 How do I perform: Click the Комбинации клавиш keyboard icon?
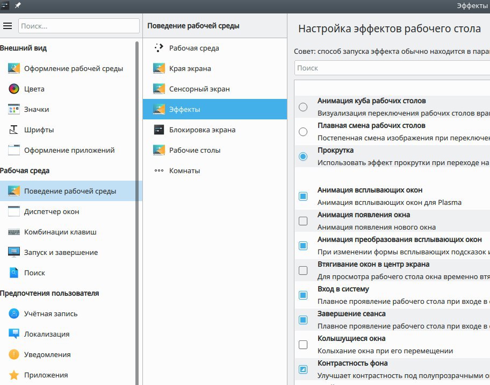click(14, 232)
